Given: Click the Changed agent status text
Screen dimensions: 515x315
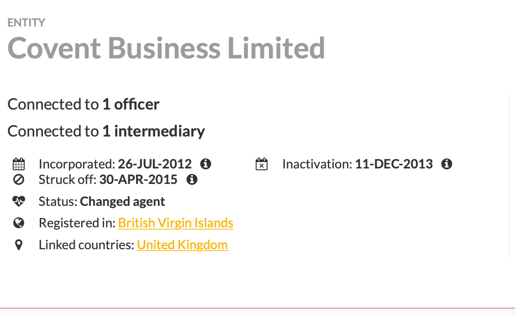Looking at the screenshot, I should click(x=122, y=201).
